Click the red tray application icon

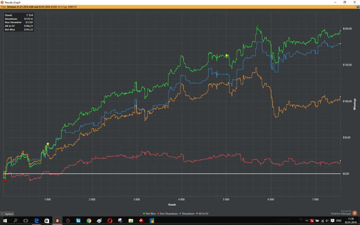312,221
